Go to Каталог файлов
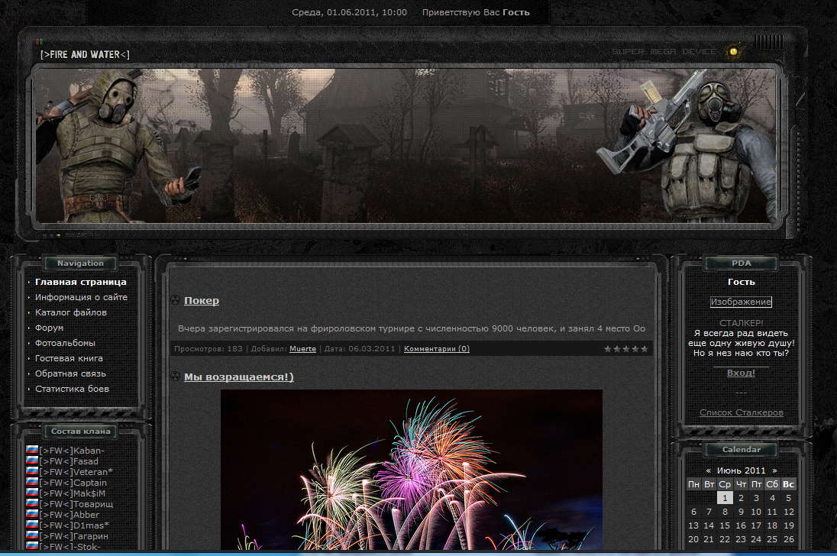 pos(71,312)
